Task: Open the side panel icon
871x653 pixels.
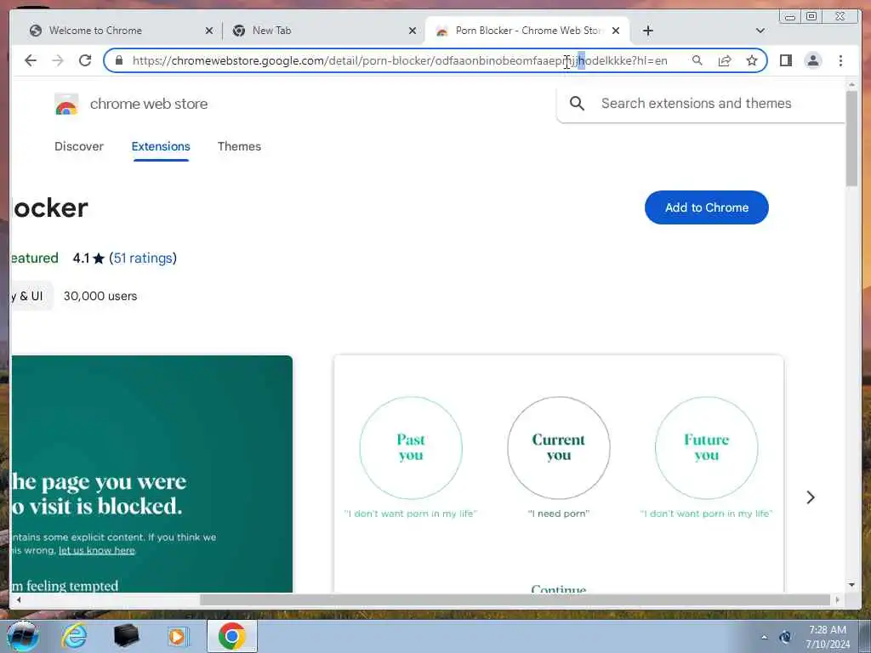Action: coord(785,60)
